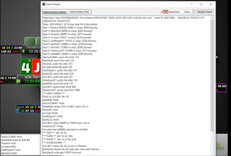Click 'Uncalled bet (64609) returned' line
This screenshot has width=231, height=156.
click(65, 129)
